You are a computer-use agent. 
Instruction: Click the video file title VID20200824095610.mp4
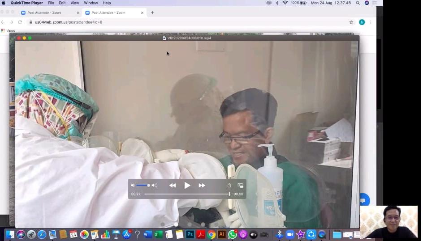[189, 38]
